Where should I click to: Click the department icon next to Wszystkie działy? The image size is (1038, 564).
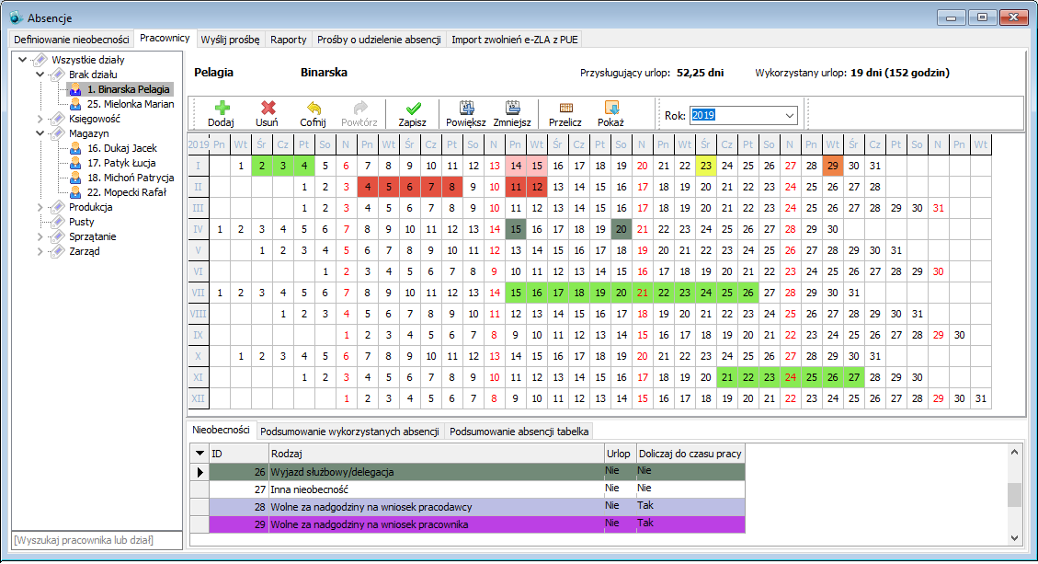pyautogui.click(x=40, y=60)
